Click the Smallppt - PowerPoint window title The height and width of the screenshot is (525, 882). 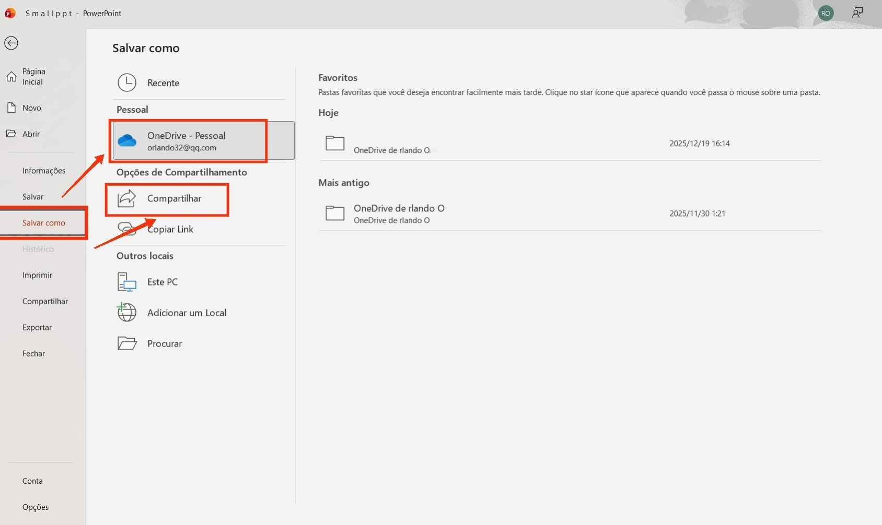tap(74, 14)
